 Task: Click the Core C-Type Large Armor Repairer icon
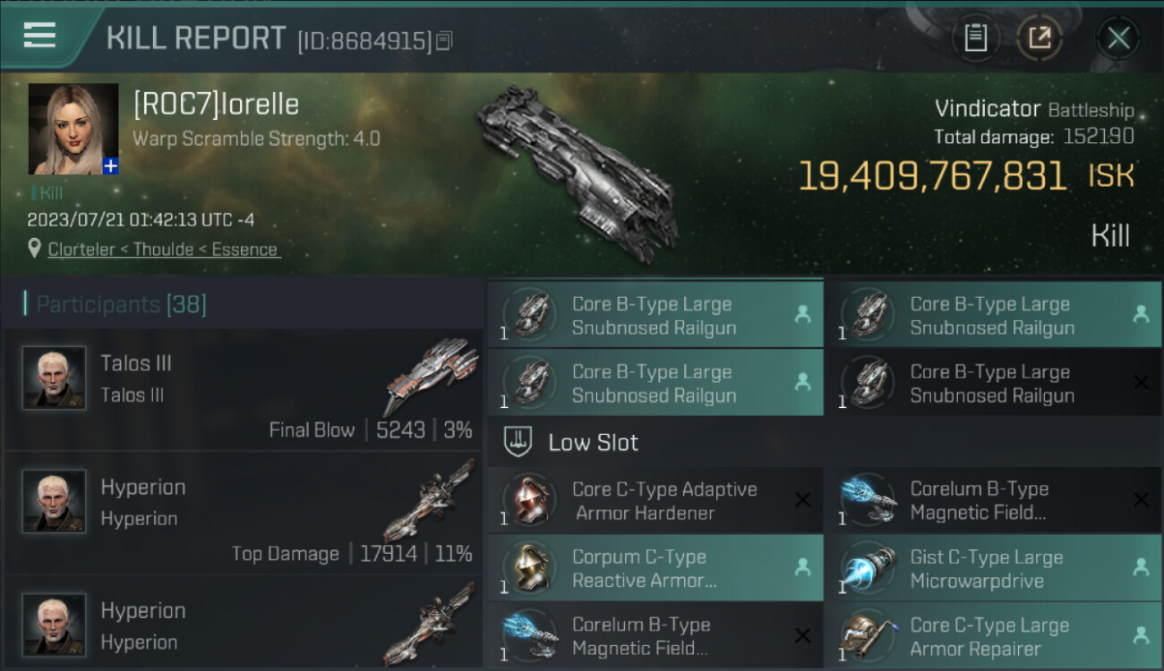(x=869, y=636)
